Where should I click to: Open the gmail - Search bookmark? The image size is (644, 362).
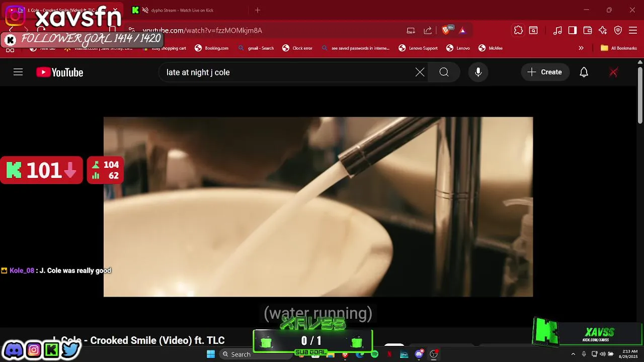(x=256, y=48)
